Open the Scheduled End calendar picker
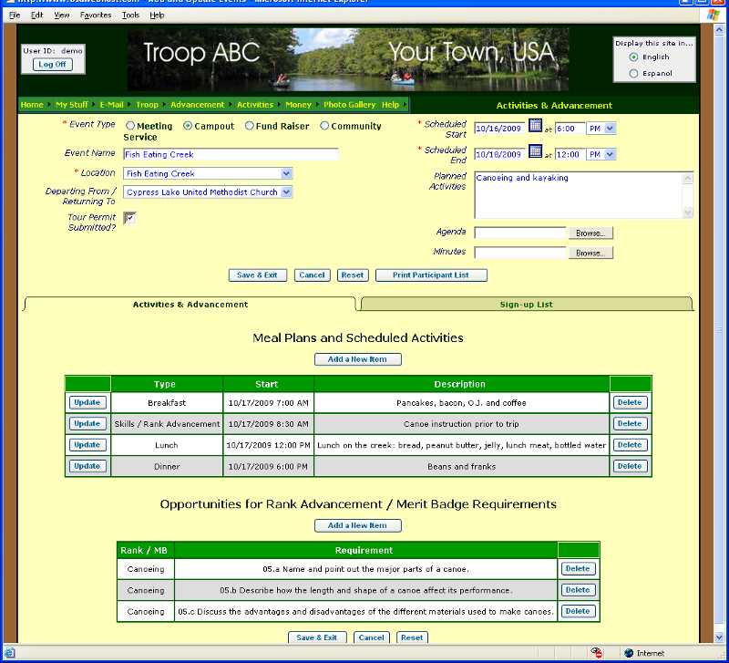729x663 pixels. pos(535,151)
